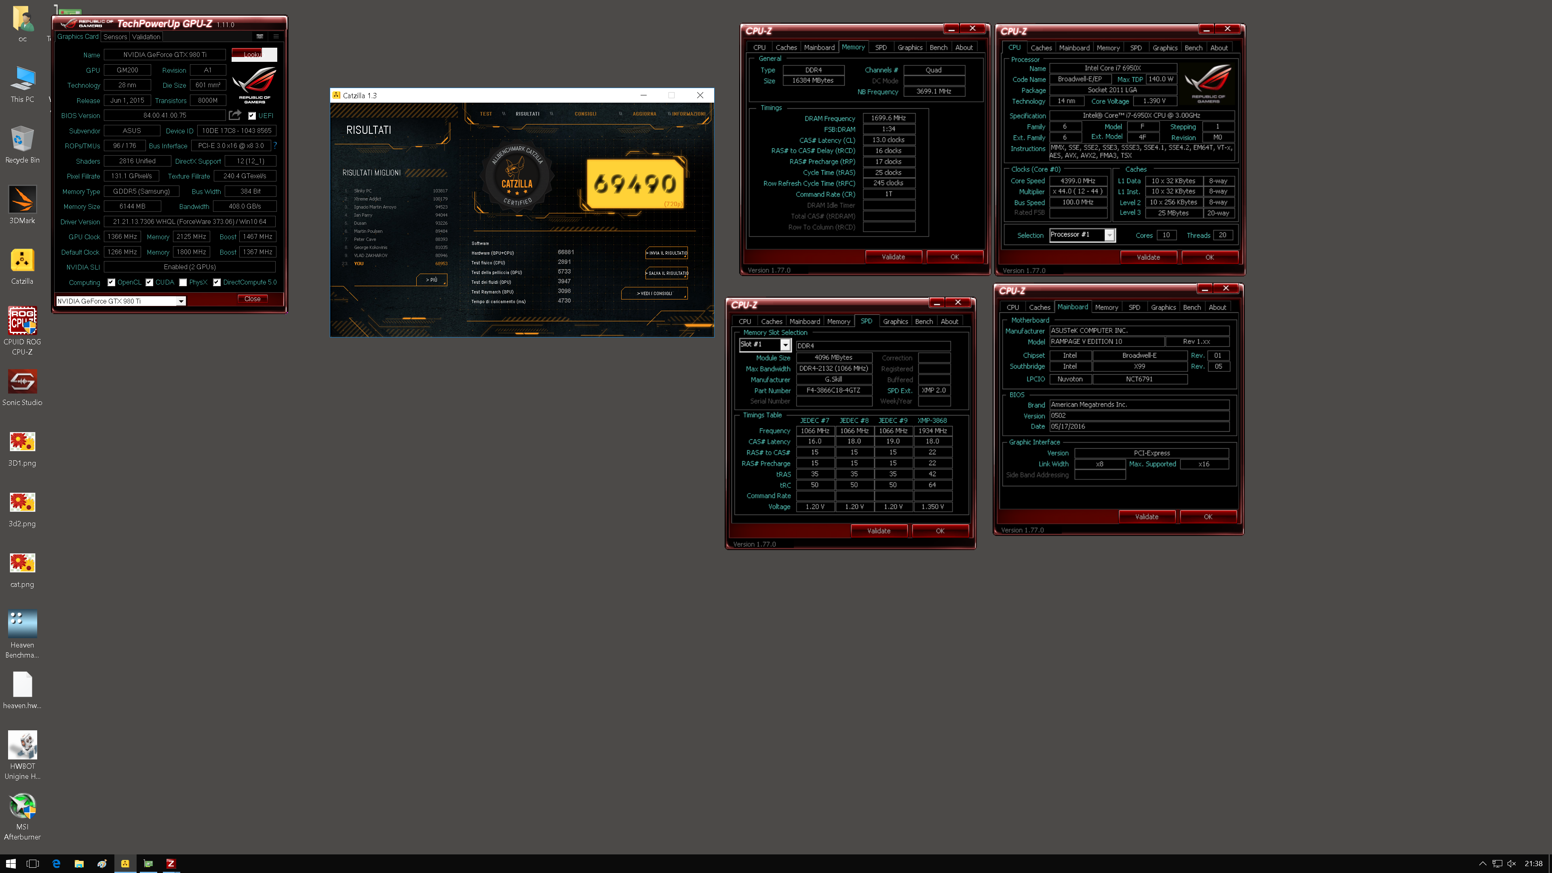Click the 'YOU' leaderboard entry
Image resolution: width=1552 pixels, height=873 pixels.
395,263
